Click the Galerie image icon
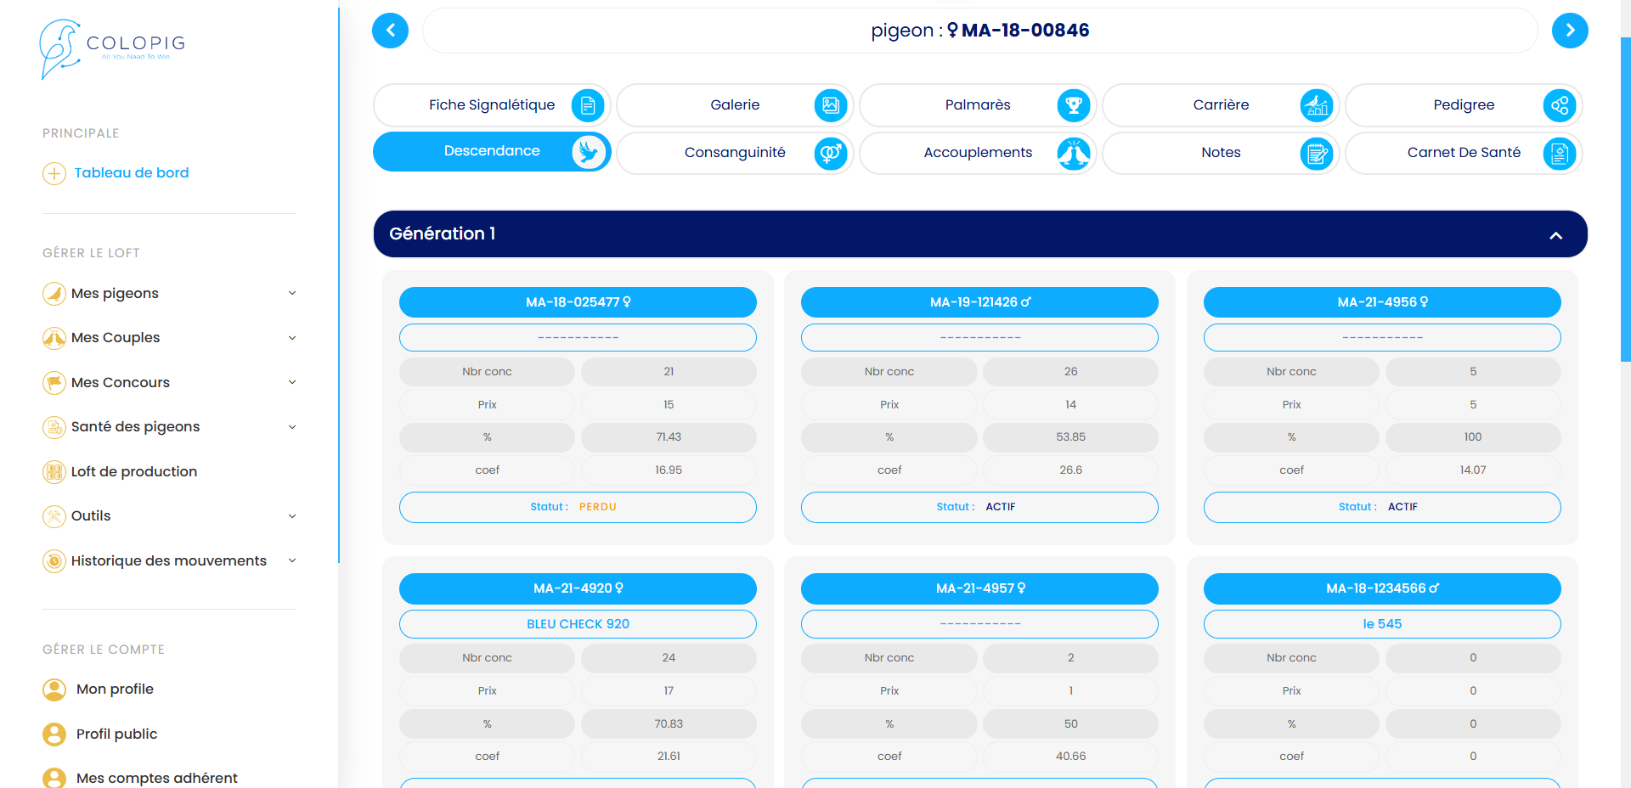 831,105
